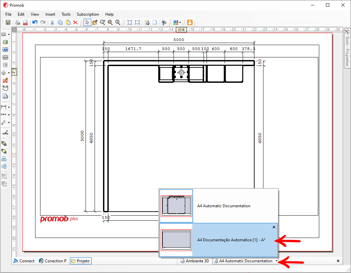
Task: Open the A4 Automatic Documentation tab dropdown arrow
Action: click(276, 261)
